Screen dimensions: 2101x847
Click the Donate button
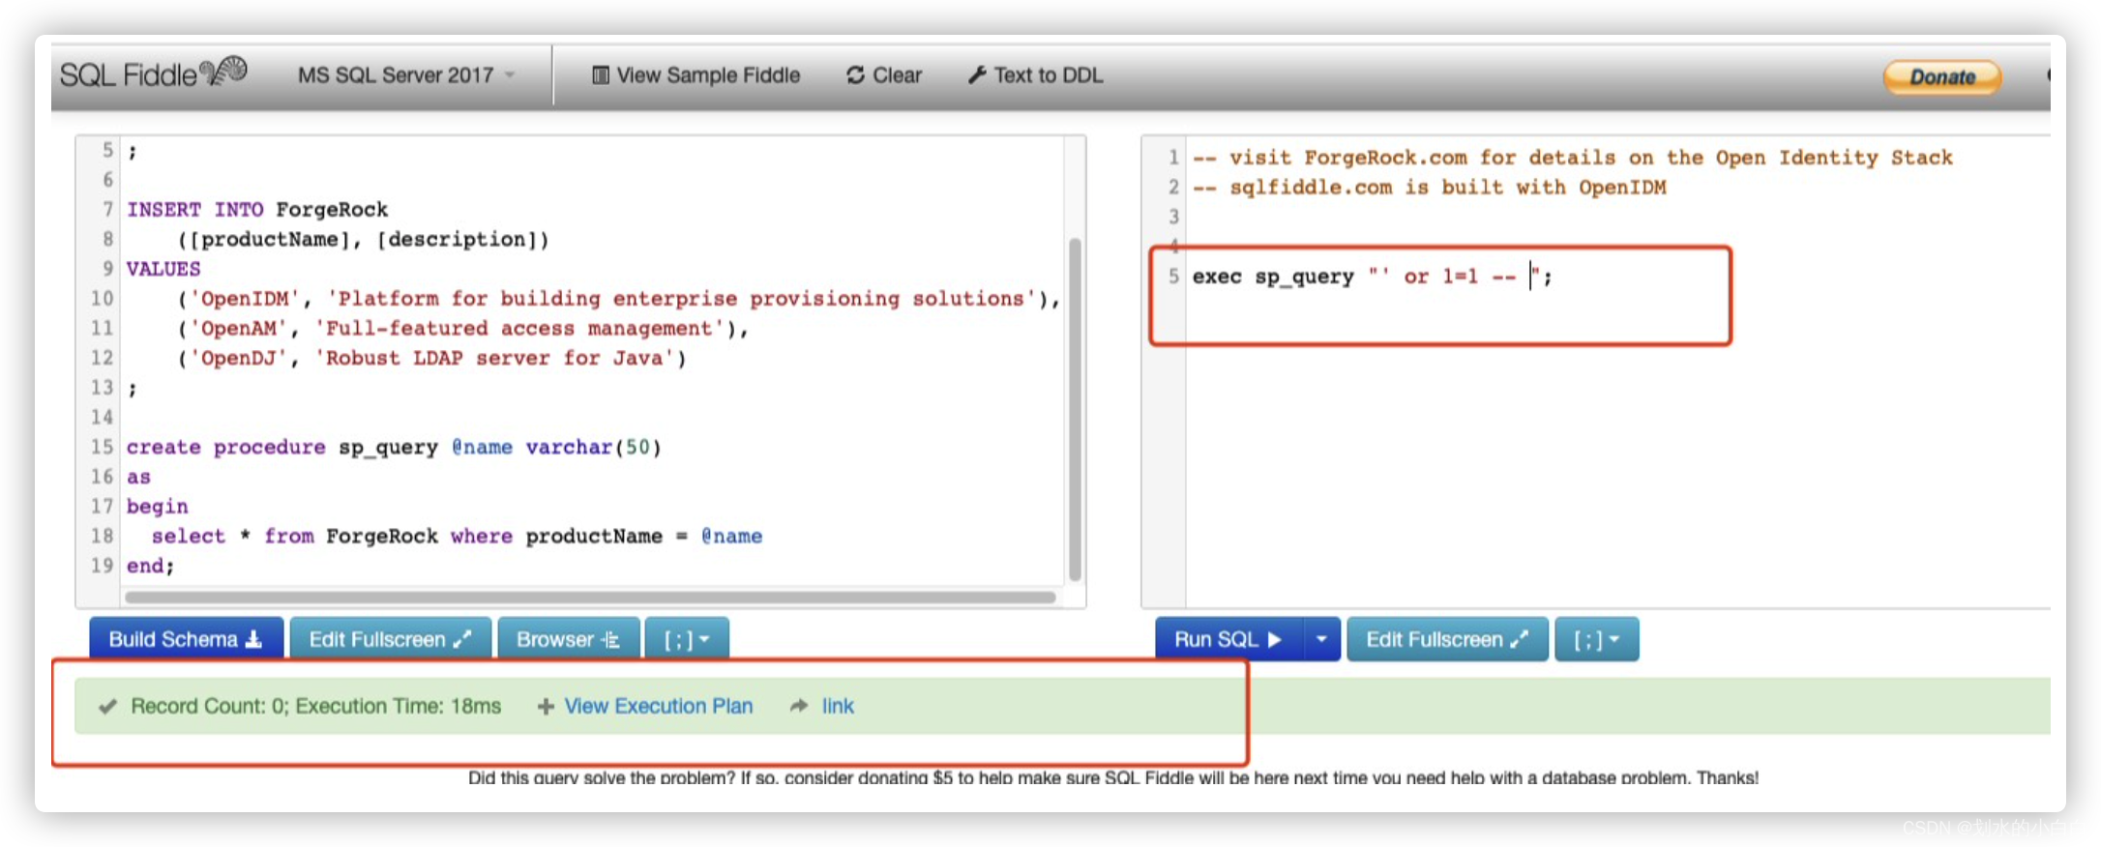point(1941,76)
